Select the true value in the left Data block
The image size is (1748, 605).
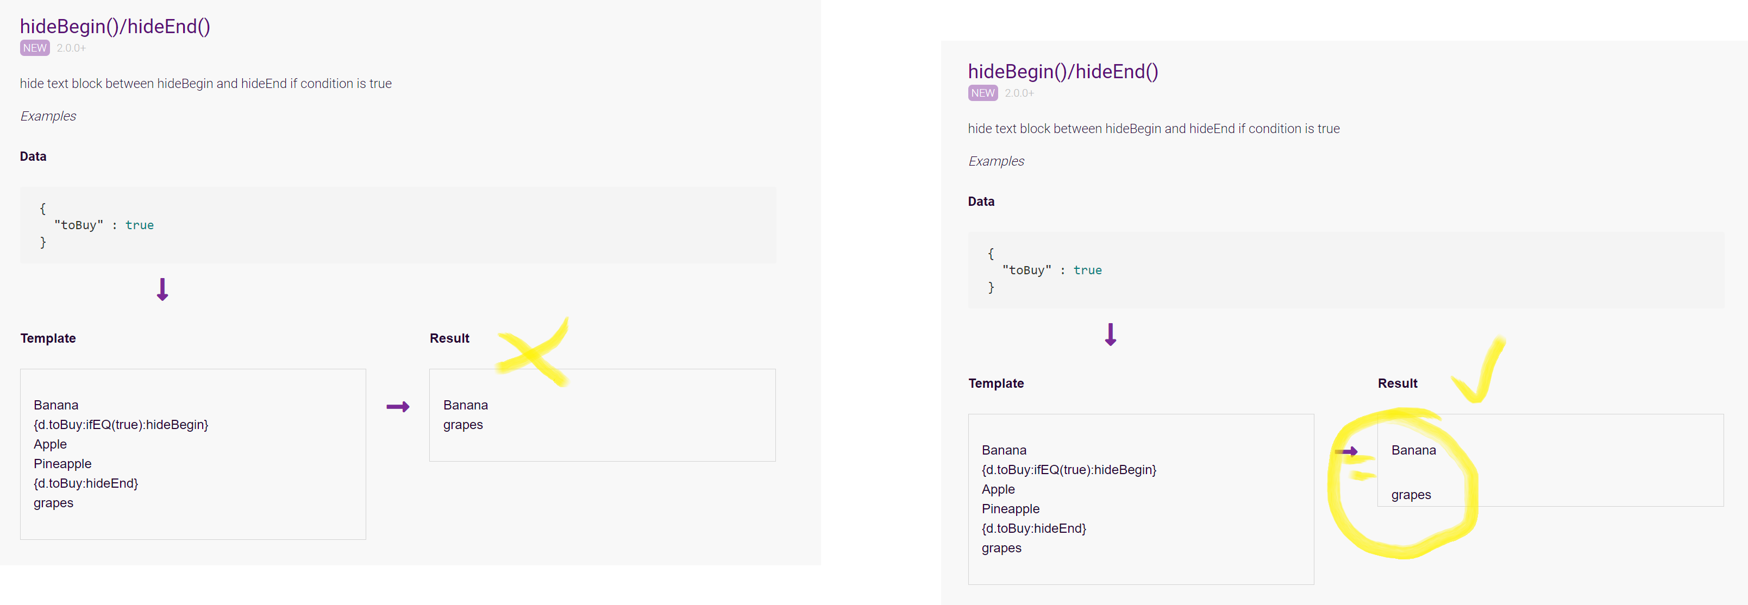140,224
